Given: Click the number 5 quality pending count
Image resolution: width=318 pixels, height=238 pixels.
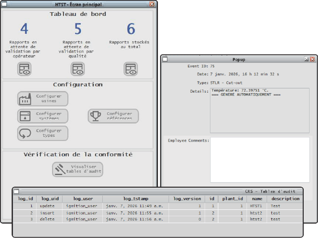Looking at the screenshot, I should pyautogui.click(x=78, y=29).
